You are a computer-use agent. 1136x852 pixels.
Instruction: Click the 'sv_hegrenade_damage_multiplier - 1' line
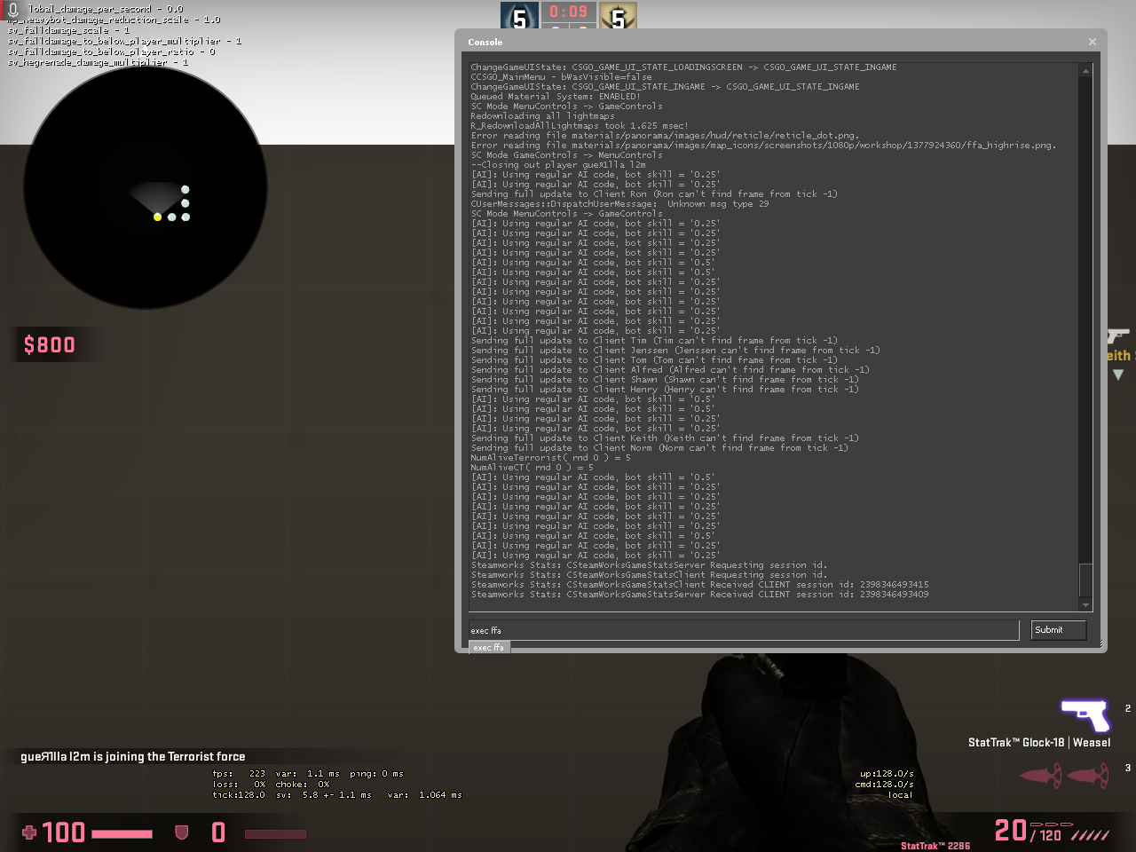98,62
